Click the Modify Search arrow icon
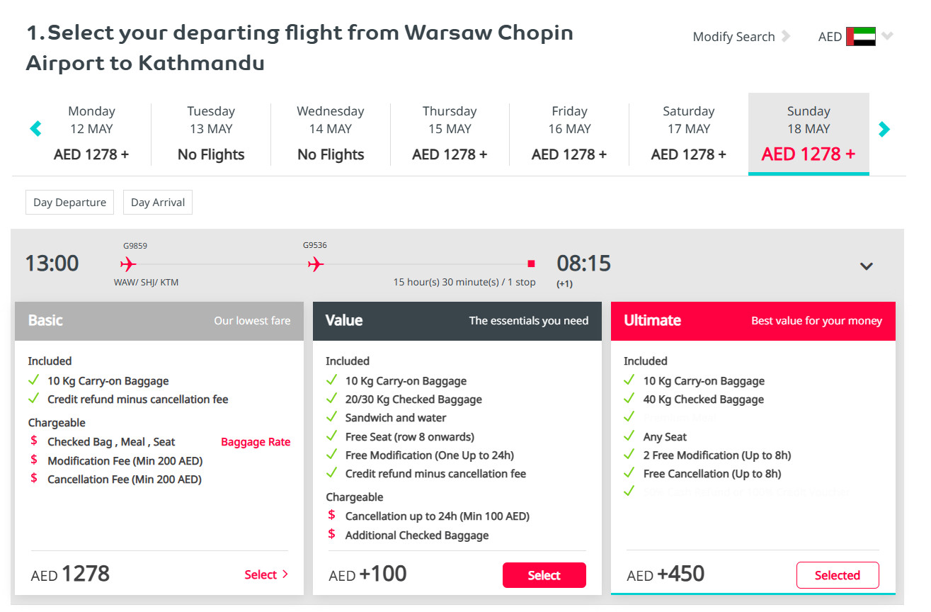 tap(785, 37)
